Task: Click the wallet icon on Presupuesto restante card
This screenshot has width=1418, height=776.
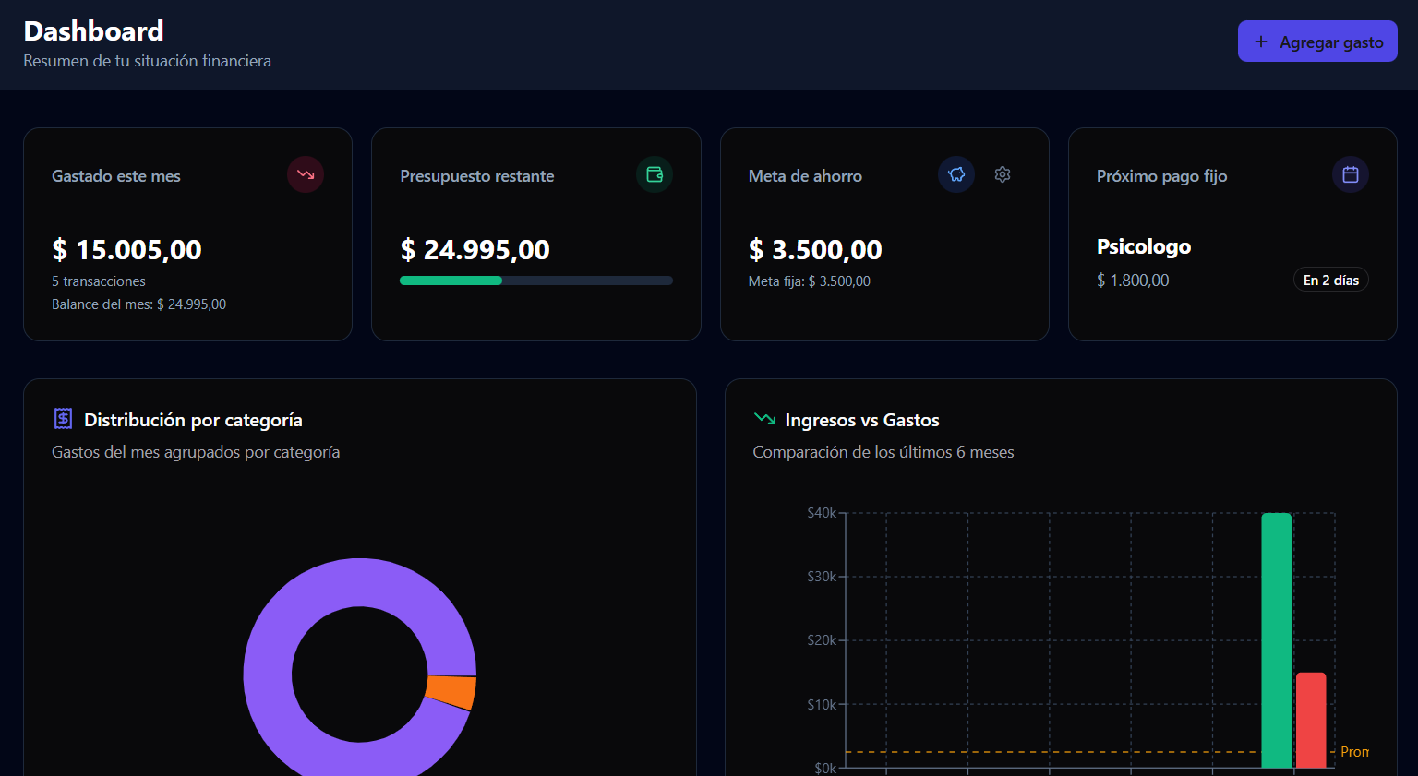Action: tap(655, 174)
